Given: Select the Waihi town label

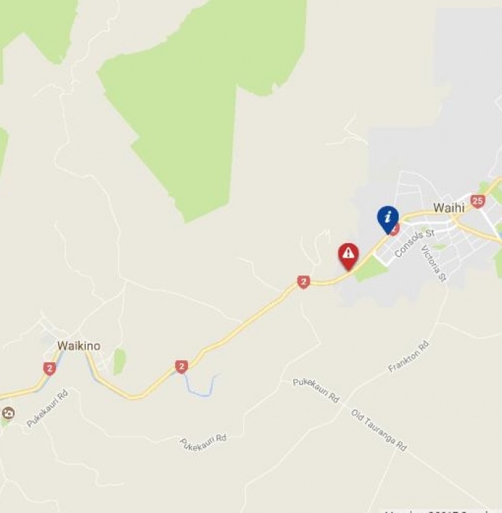Looking at the screenshot, I should tap(449, 207).
